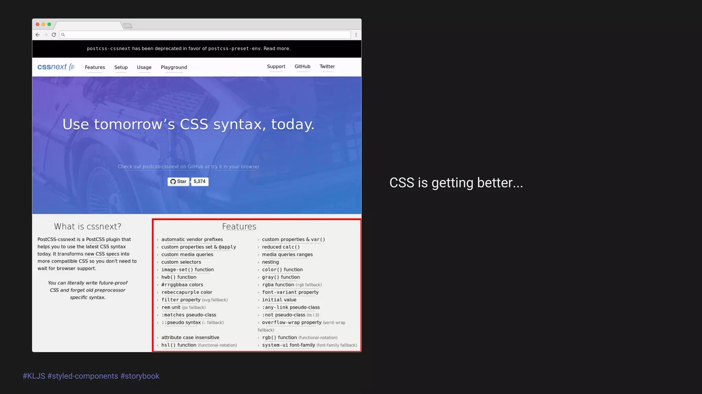Click the 5,374 star count
This screenshot has width=702, height=394.
coord(199,182)
